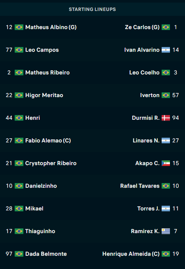
Task: Click the Brazil flag next to Henrique Almeida
Action: 166,254
